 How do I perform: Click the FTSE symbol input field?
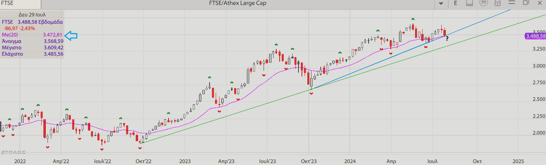[21, 4]
